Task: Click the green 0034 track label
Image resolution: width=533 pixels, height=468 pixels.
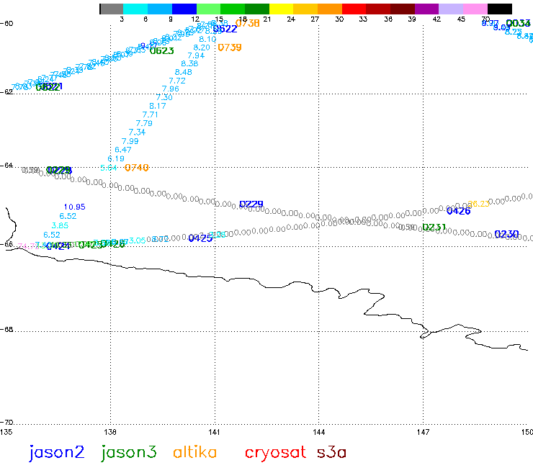Action: pyautogui.click(x=518, y=24)
